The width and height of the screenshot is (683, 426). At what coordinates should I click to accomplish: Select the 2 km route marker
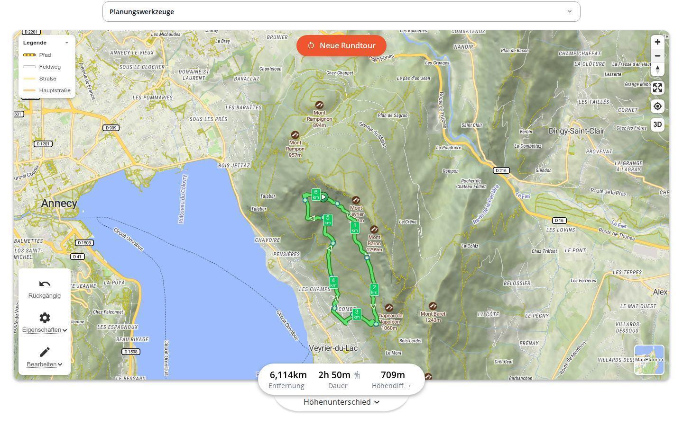click(x=374, y=290)
